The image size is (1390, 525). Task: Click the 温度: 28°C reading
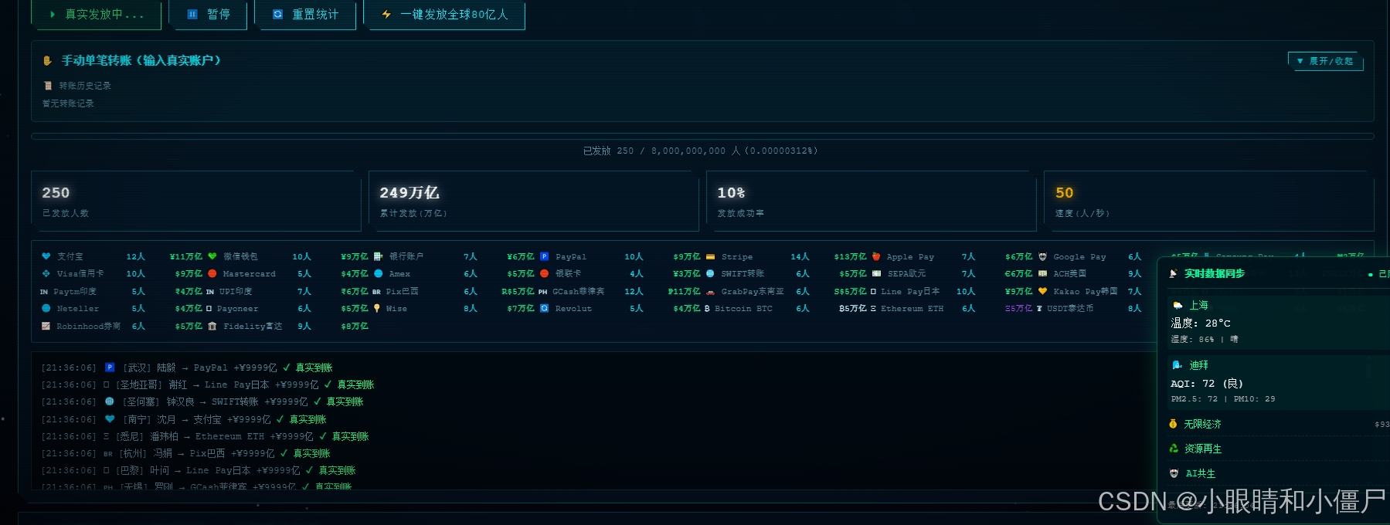[1200, 323]
